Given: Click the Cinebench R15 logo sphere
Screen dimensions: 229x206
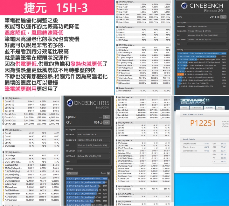Looking at the screenshot, I should coord(70,103).
